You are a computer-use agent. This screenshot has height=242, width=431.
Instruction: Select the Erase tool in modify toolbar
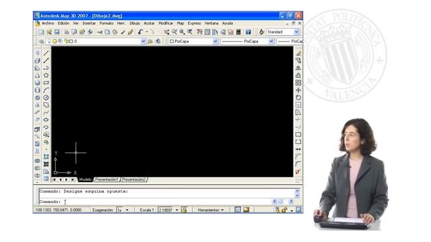point(298,53)
